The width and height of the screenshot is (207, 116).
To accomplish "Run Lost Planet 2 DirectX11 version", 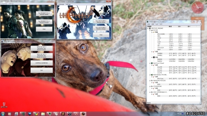I will tap(101, 28).
